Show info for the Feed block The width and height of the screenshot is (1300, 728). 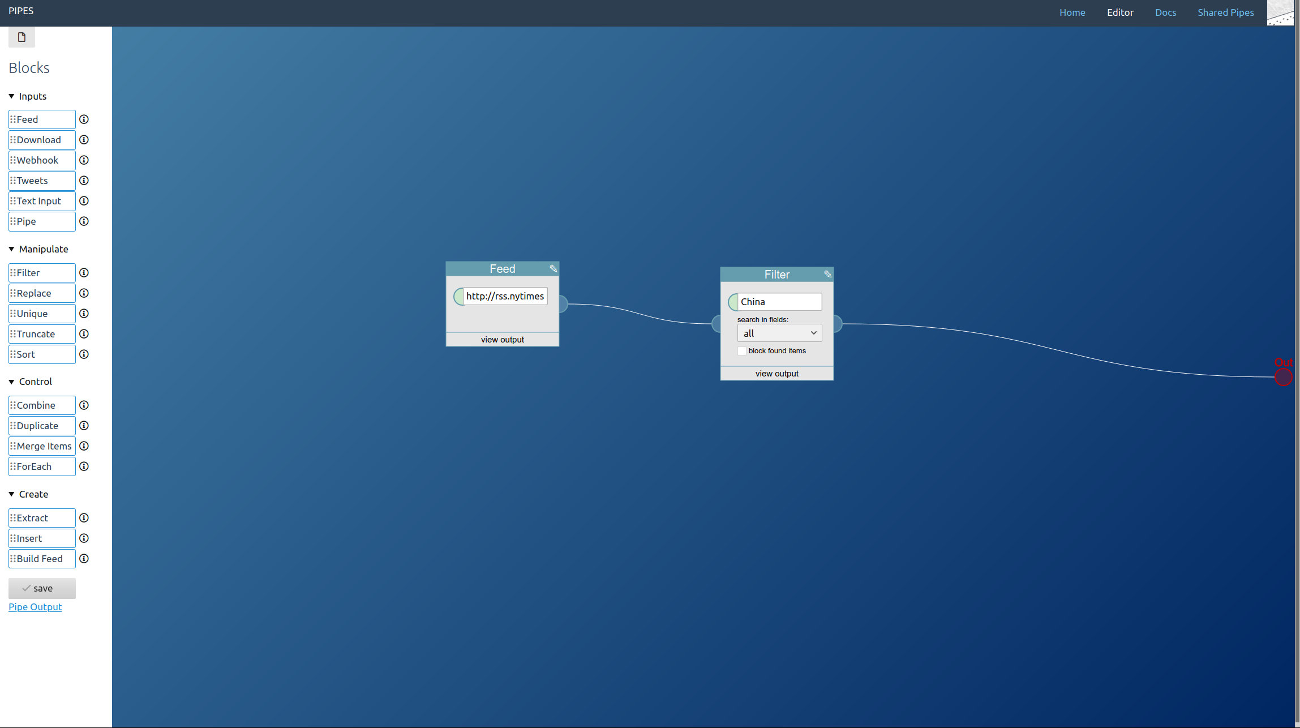[x=84, y=119]
